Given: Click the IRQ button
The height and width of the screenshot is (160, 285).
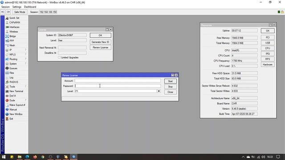Looking at the screenshot, I should tap(268, 54).
